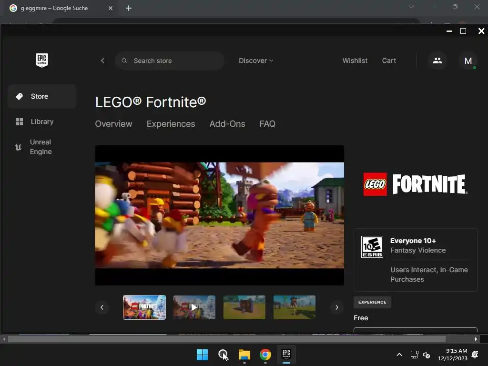Open the notifications bell icon
Viewport: 488px width, 366px height.
click(475, 355)
